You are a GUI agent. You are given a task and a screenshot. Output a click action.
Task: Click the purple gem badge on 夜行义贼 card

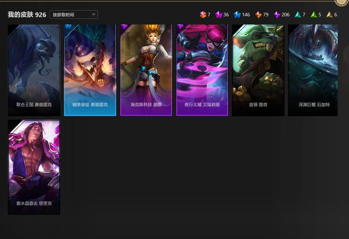(x=180, y=26)
